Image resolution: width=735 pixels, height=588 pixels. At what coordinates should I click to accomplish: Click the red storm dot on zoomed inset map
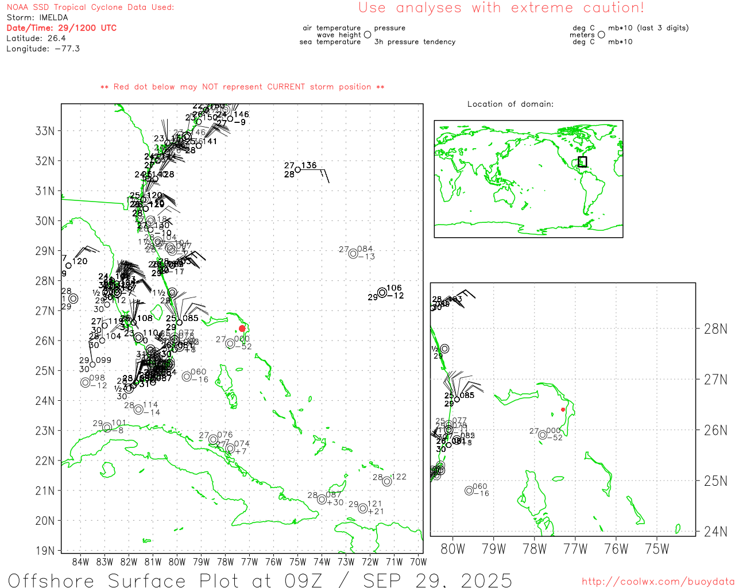[x=563, y=409]
